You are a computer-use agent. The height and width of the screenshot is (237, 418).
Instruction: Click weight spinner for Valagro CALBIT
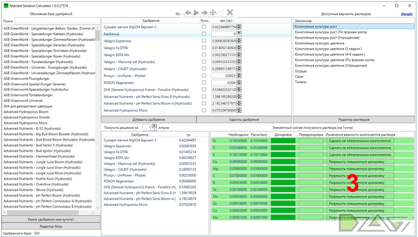239,69
